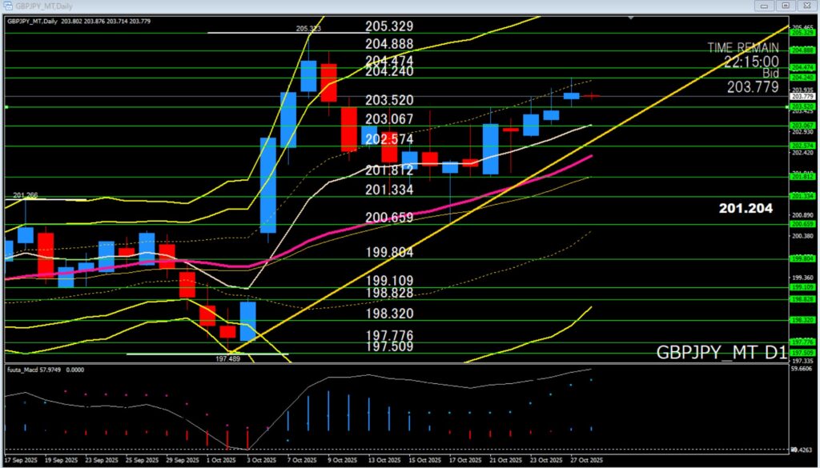Viewport: 820px width, 468px height.
Task: Click the TIME REMAIN countdown label
Action: [742, 48]
